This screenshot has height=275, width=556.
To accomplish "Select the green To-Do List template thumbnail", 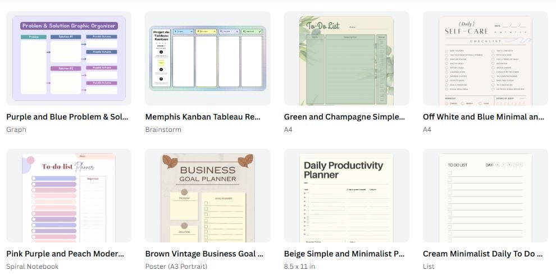I will (x=346, y=58).
